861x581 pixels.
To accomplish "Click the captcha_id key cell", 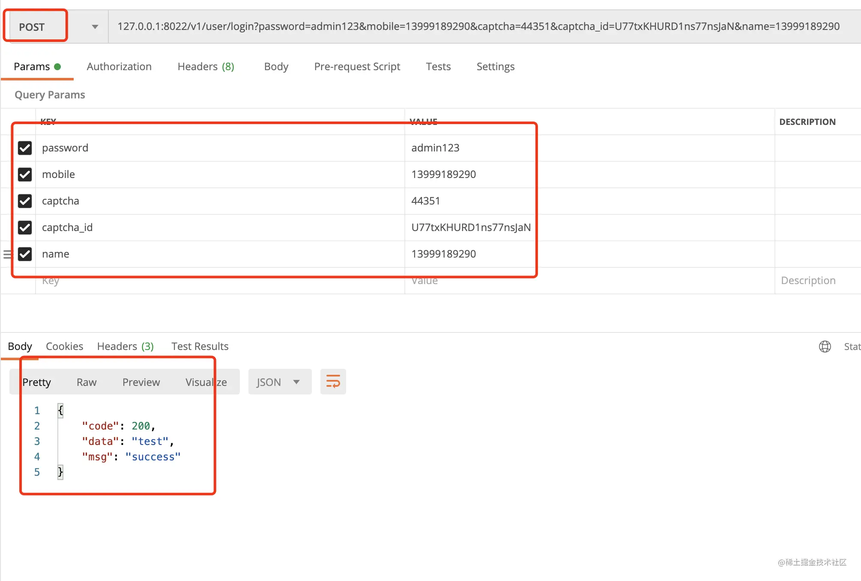I will [220, 228].
